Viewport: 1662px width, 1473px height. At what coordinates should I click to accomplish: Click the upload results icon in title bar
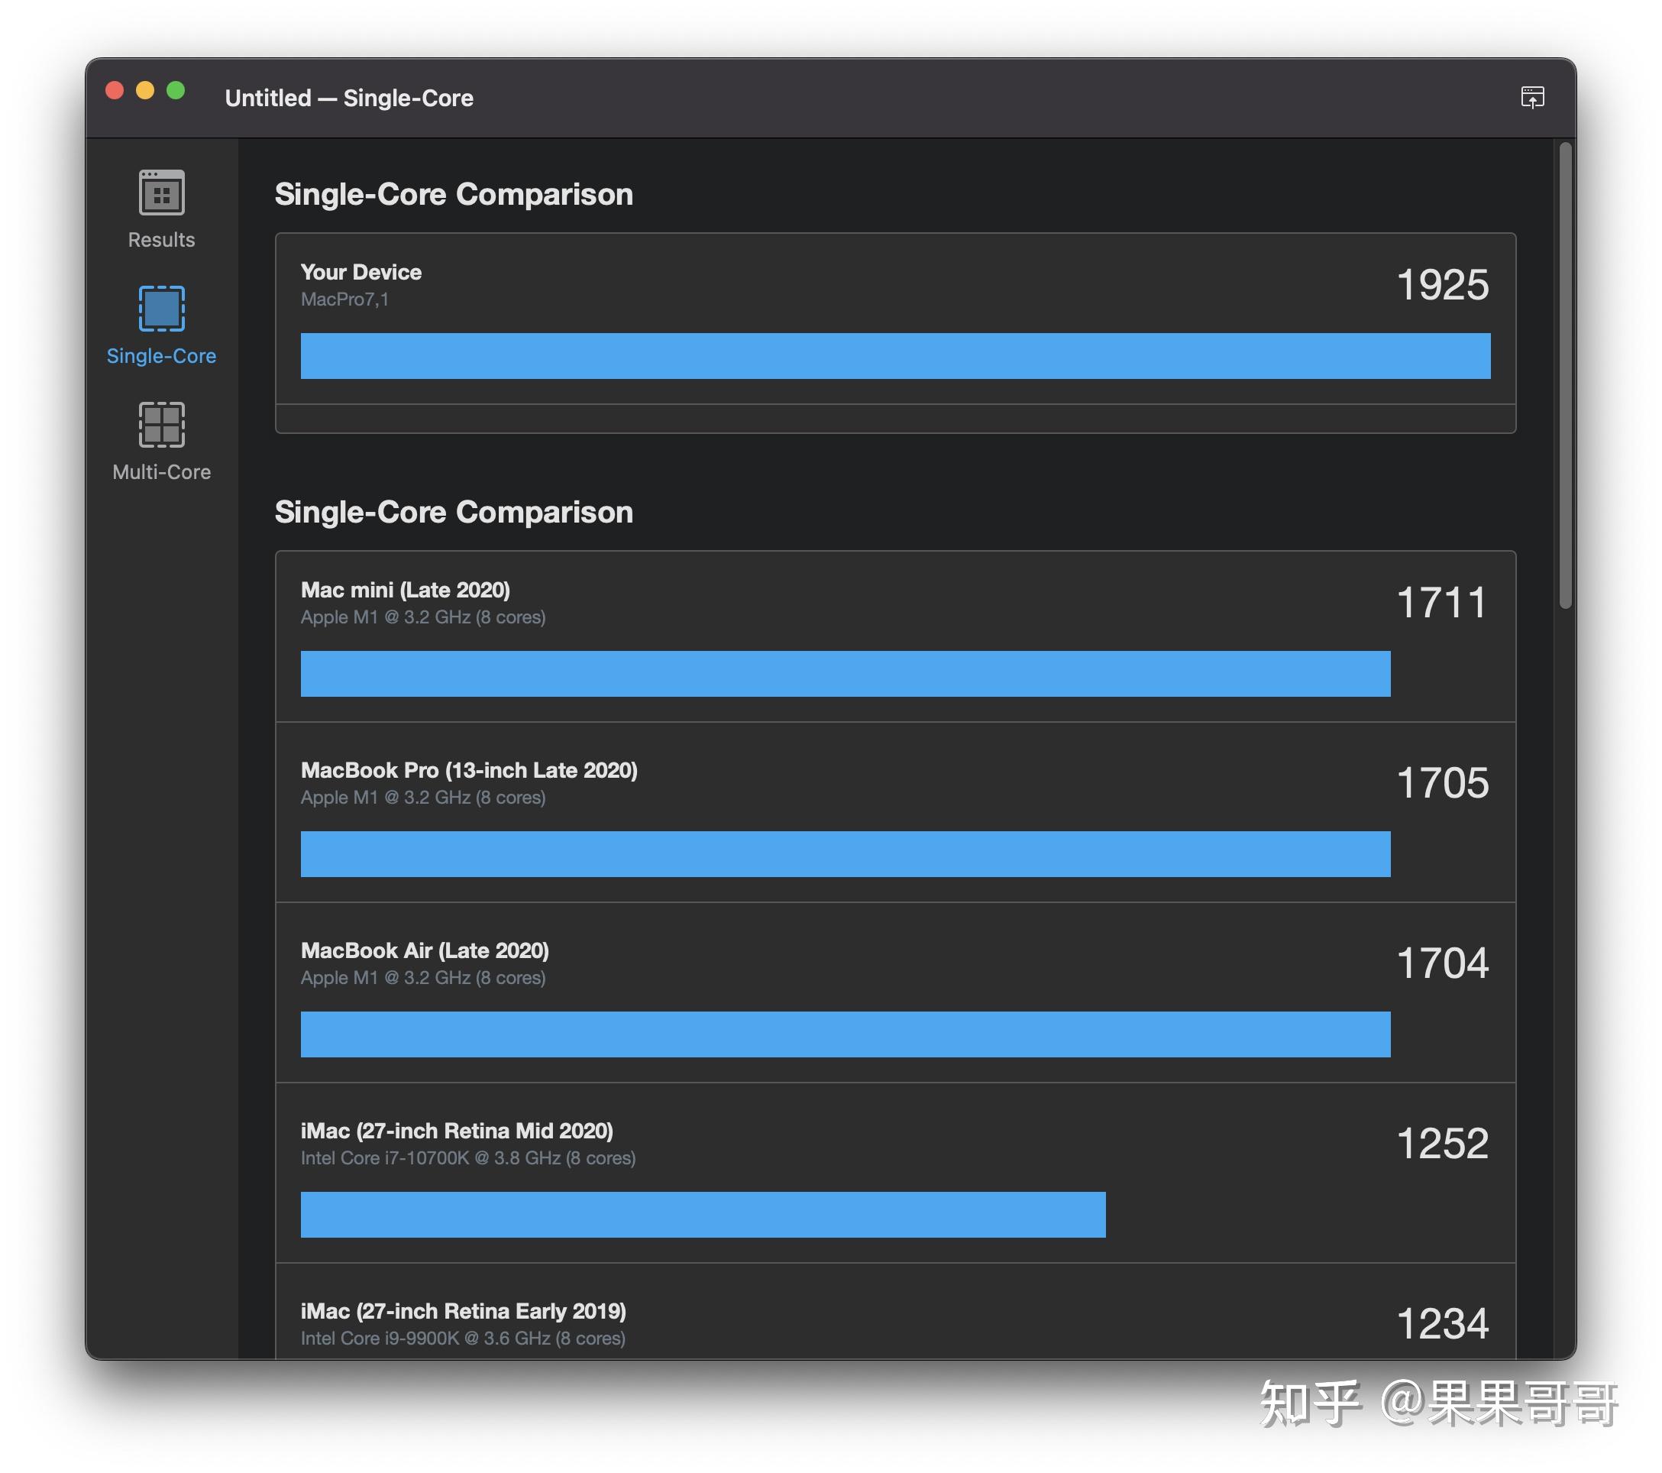(1532, 97)
